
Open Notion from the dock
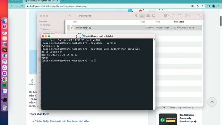5,44
